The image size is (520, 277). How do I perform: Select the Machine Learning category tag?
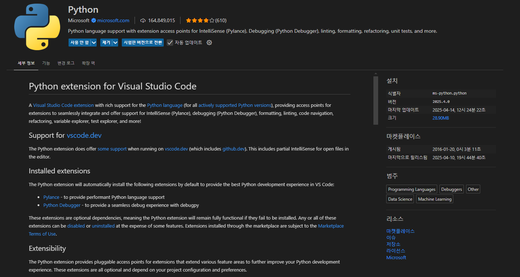(435, 199)
